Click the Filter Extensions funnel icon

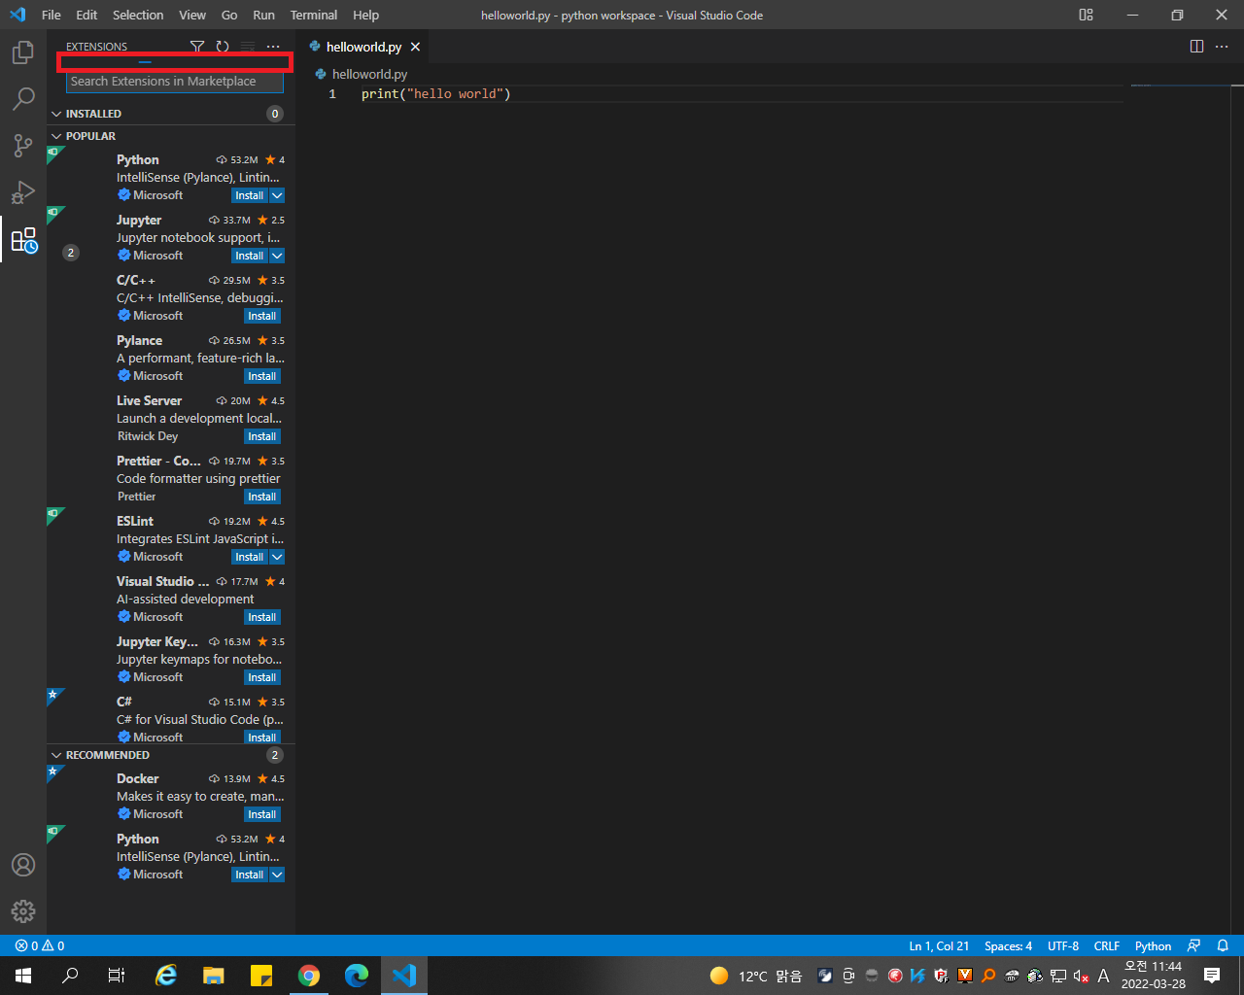point(197,47)
